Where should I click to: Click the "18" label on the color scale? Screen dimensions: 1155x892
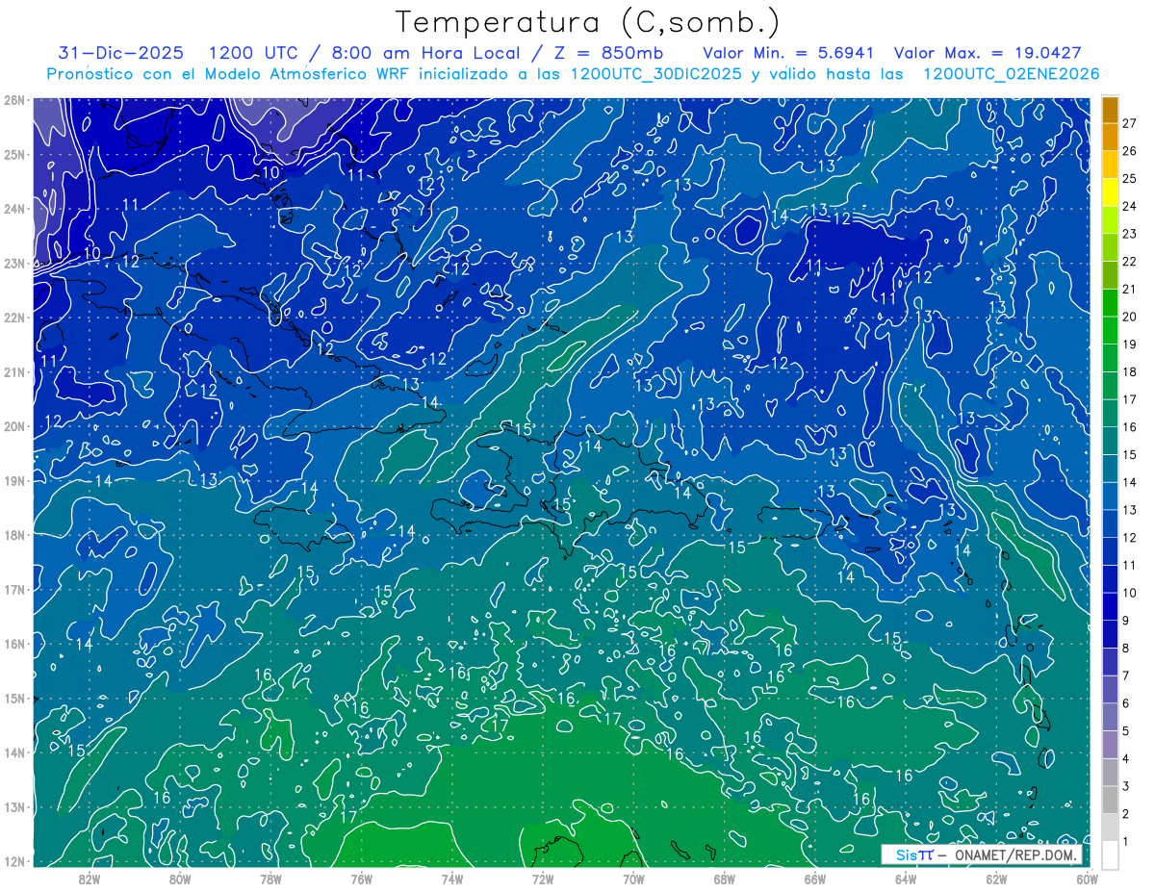(x=1130, y=372)
